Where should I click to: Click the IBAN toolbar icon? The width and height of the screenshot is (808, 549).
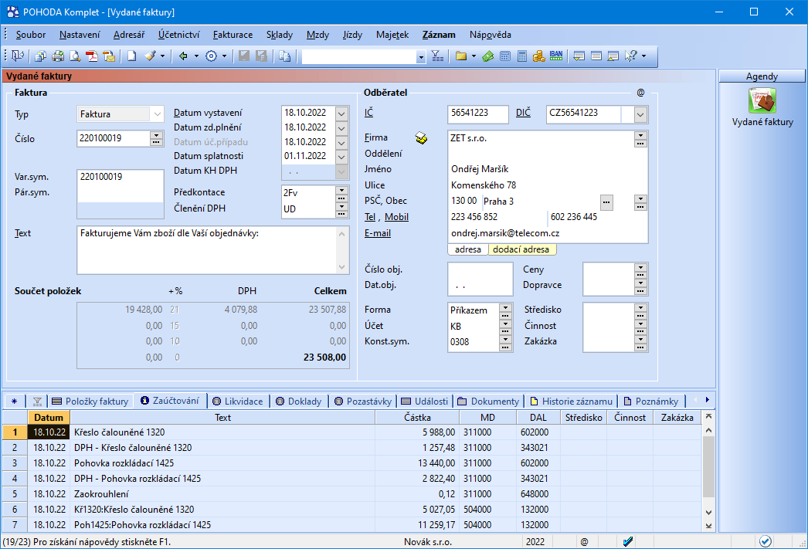[x=556, y=56]
